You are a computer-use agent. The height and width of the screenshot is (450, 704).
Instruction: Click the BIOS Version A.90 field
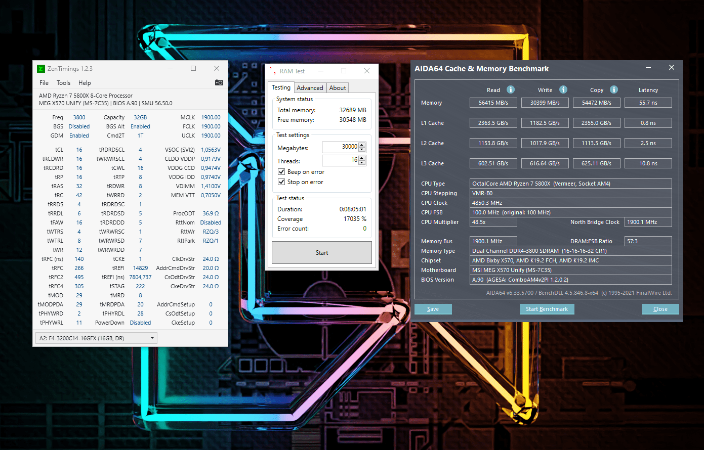point(571,280)
